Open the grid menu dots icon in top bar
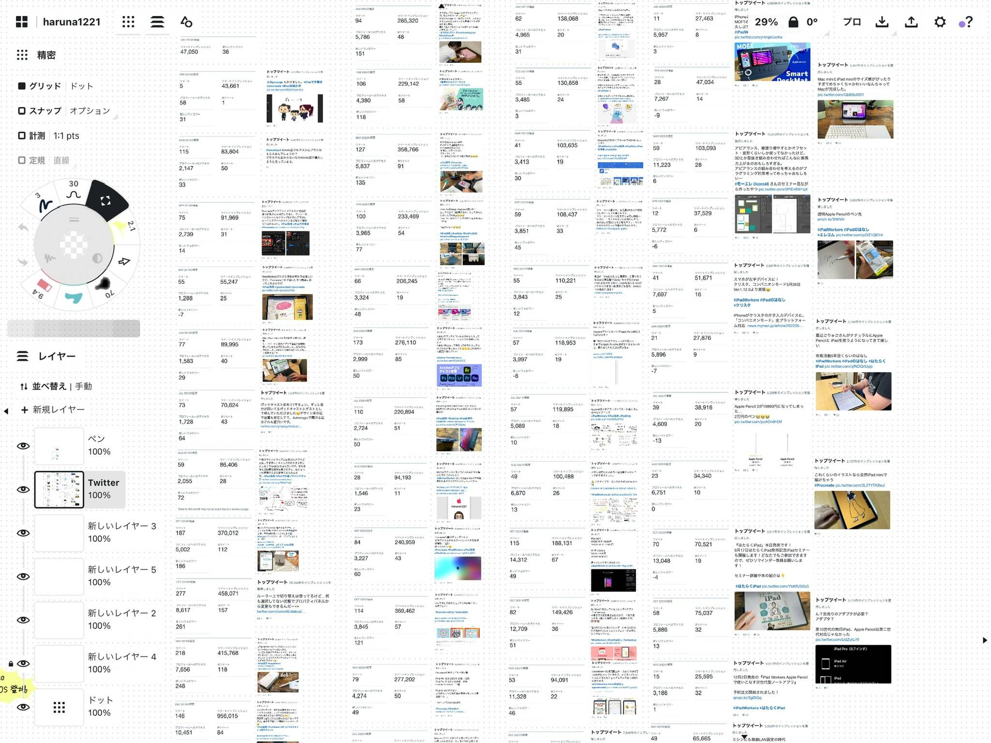 click(x=128, y=22)
